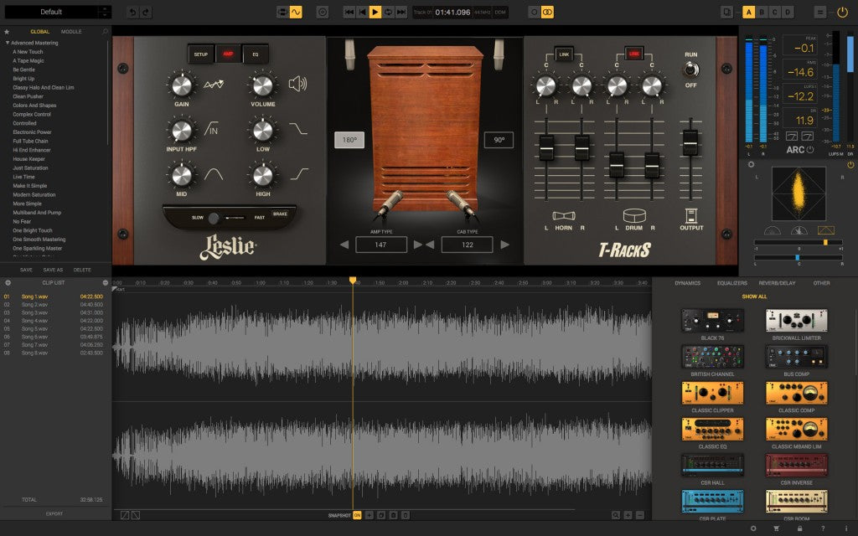Screen dimensions: 858x536
Task: Select the Bus Comp module
Action: pyautogui.click(x=795, y=354)
